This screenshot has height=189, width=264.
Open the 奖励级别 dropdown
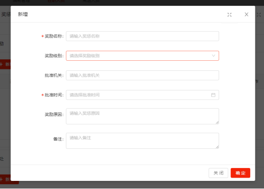[x=142, y=56]
